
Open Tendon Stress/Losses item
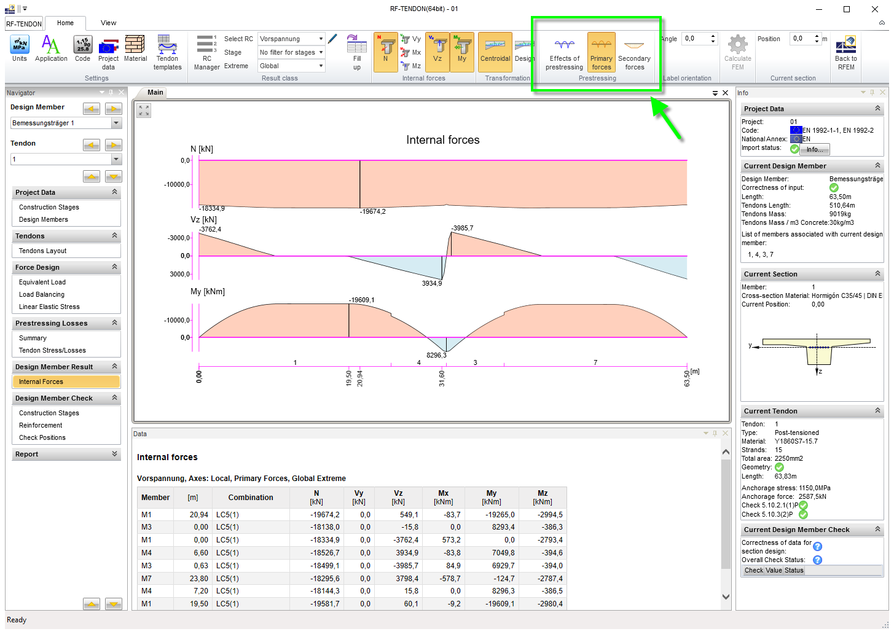[52, 350]
